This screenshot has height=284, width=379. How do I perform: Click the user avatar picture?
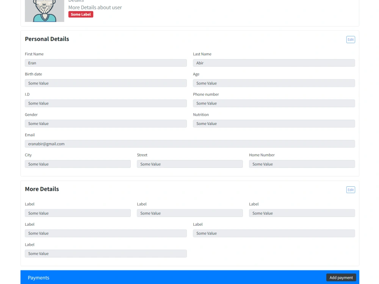(44, 11)
